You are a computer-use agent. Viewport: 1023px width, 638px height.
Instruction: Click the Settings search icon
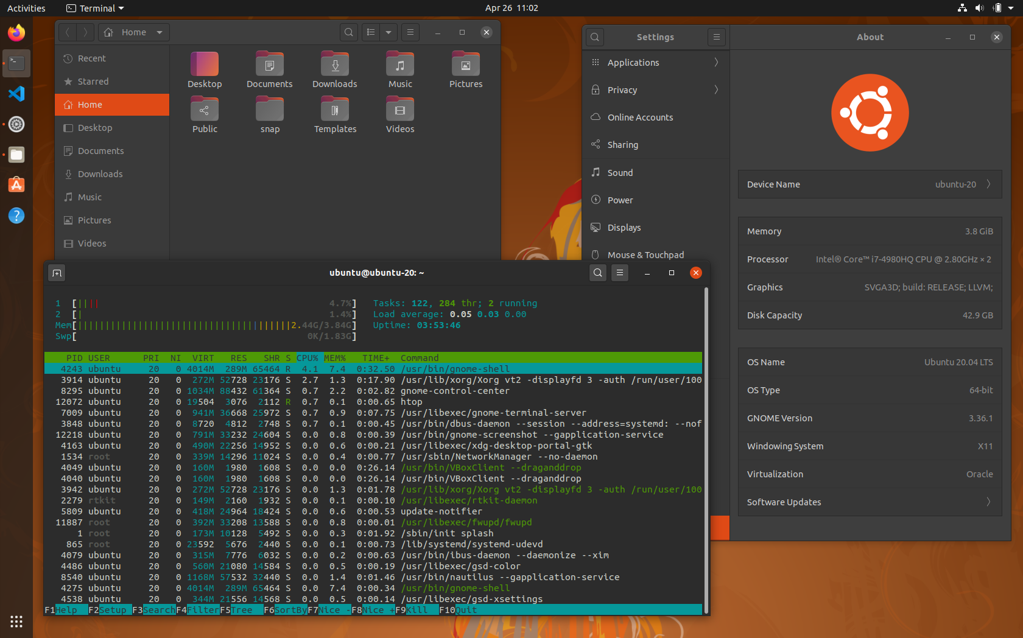click(x=595, y=37)
